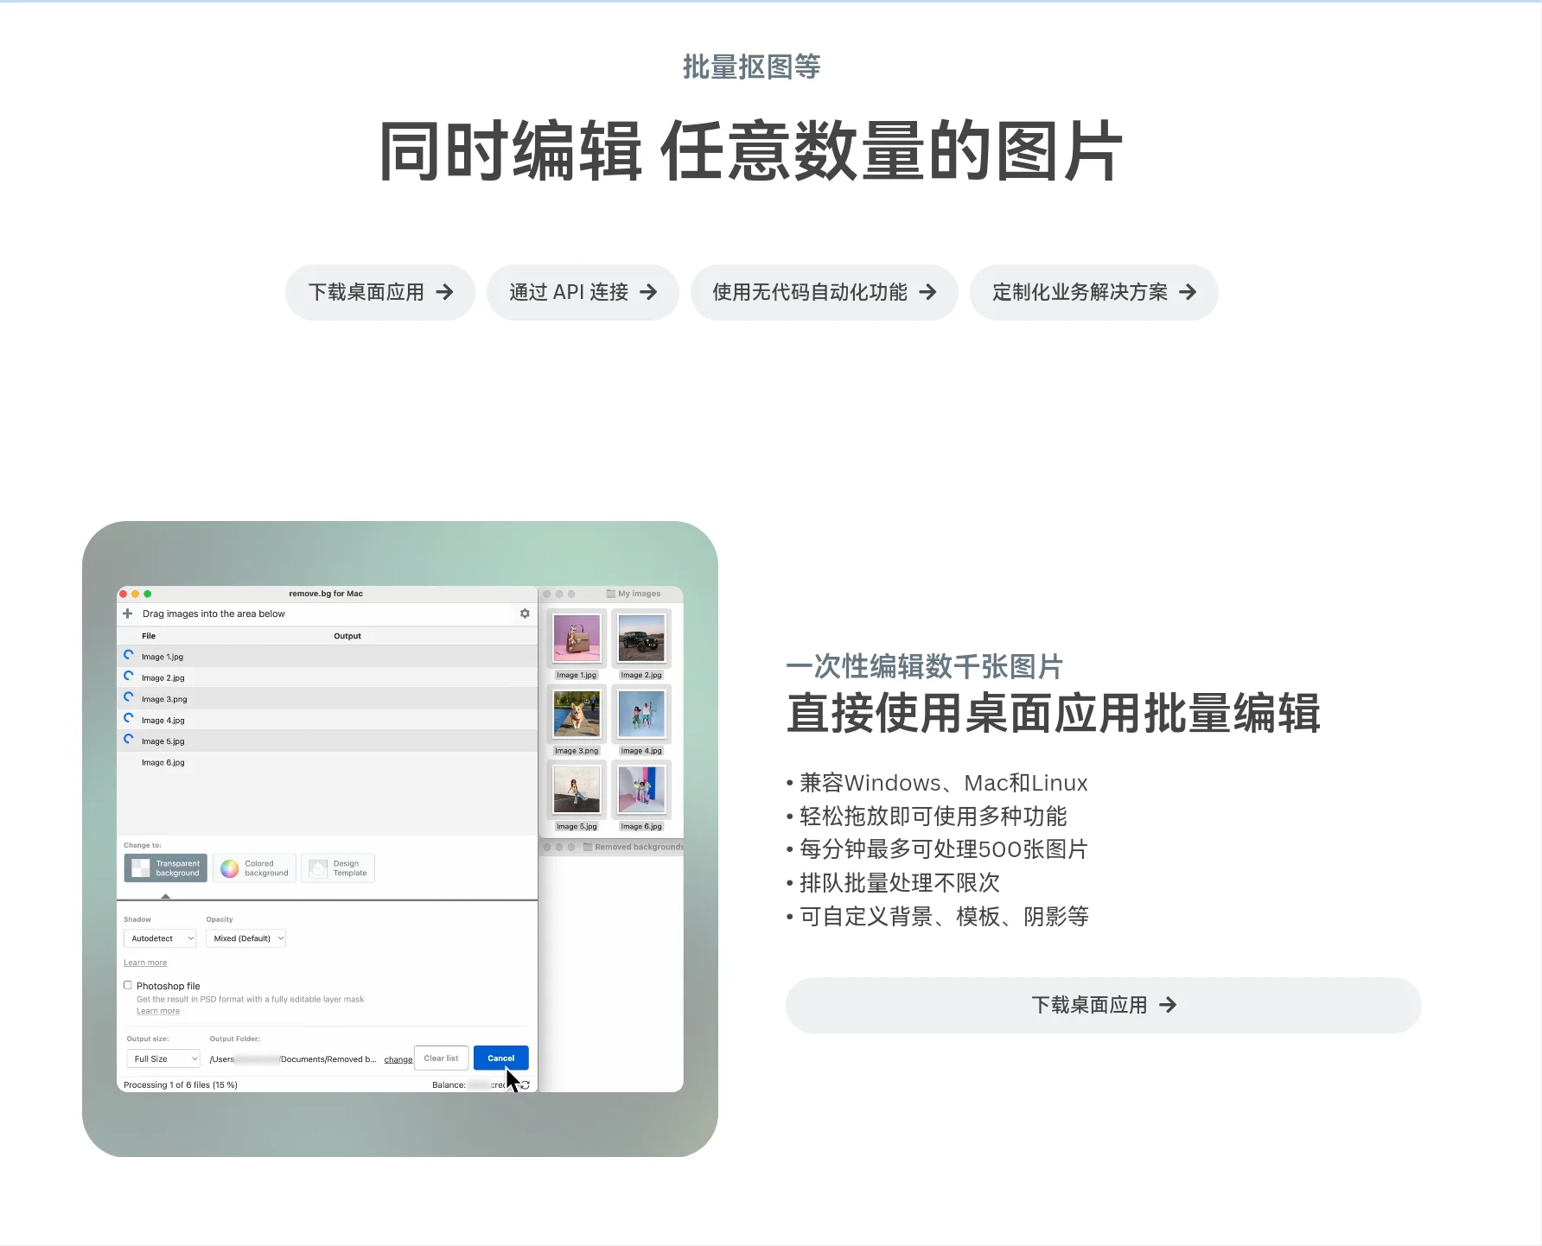Click Learn more under Photoshop file
The image size is (1542, 1246).
(158, 1011)
